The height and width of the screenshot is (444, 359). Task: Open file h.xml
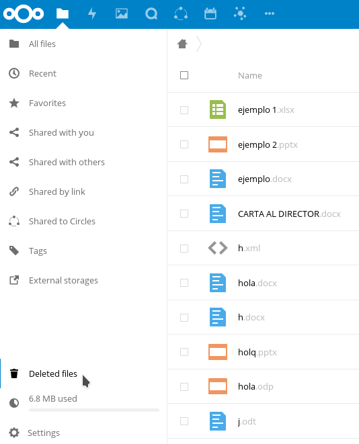click(249, 248)
